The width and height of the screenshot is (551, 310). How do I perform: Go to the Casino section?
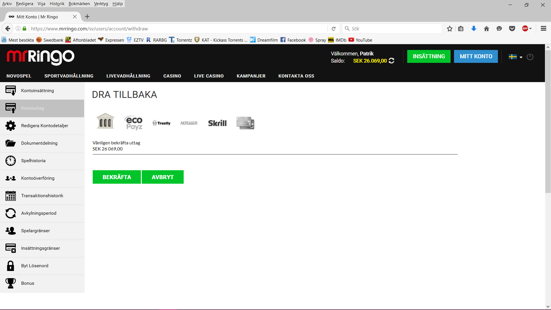coord(172,76)
